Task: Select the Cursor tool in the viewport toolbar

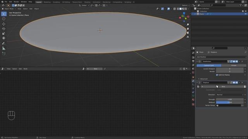Action: tap(3, 19)
